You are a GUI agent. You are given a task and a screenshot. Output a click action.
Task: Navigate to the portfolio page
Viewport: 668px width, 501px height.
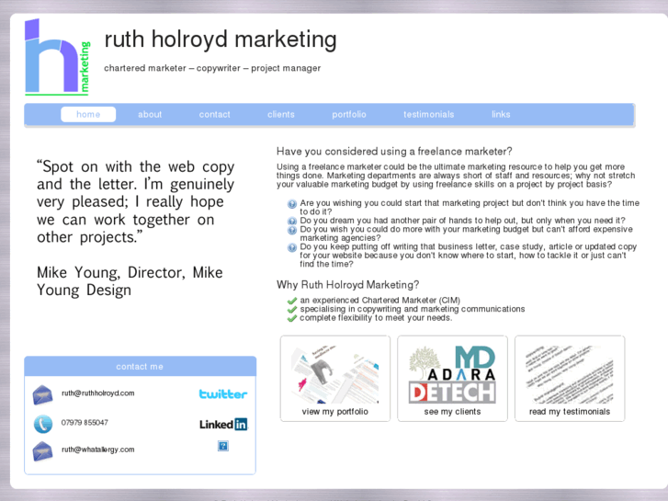click(349, 114)
